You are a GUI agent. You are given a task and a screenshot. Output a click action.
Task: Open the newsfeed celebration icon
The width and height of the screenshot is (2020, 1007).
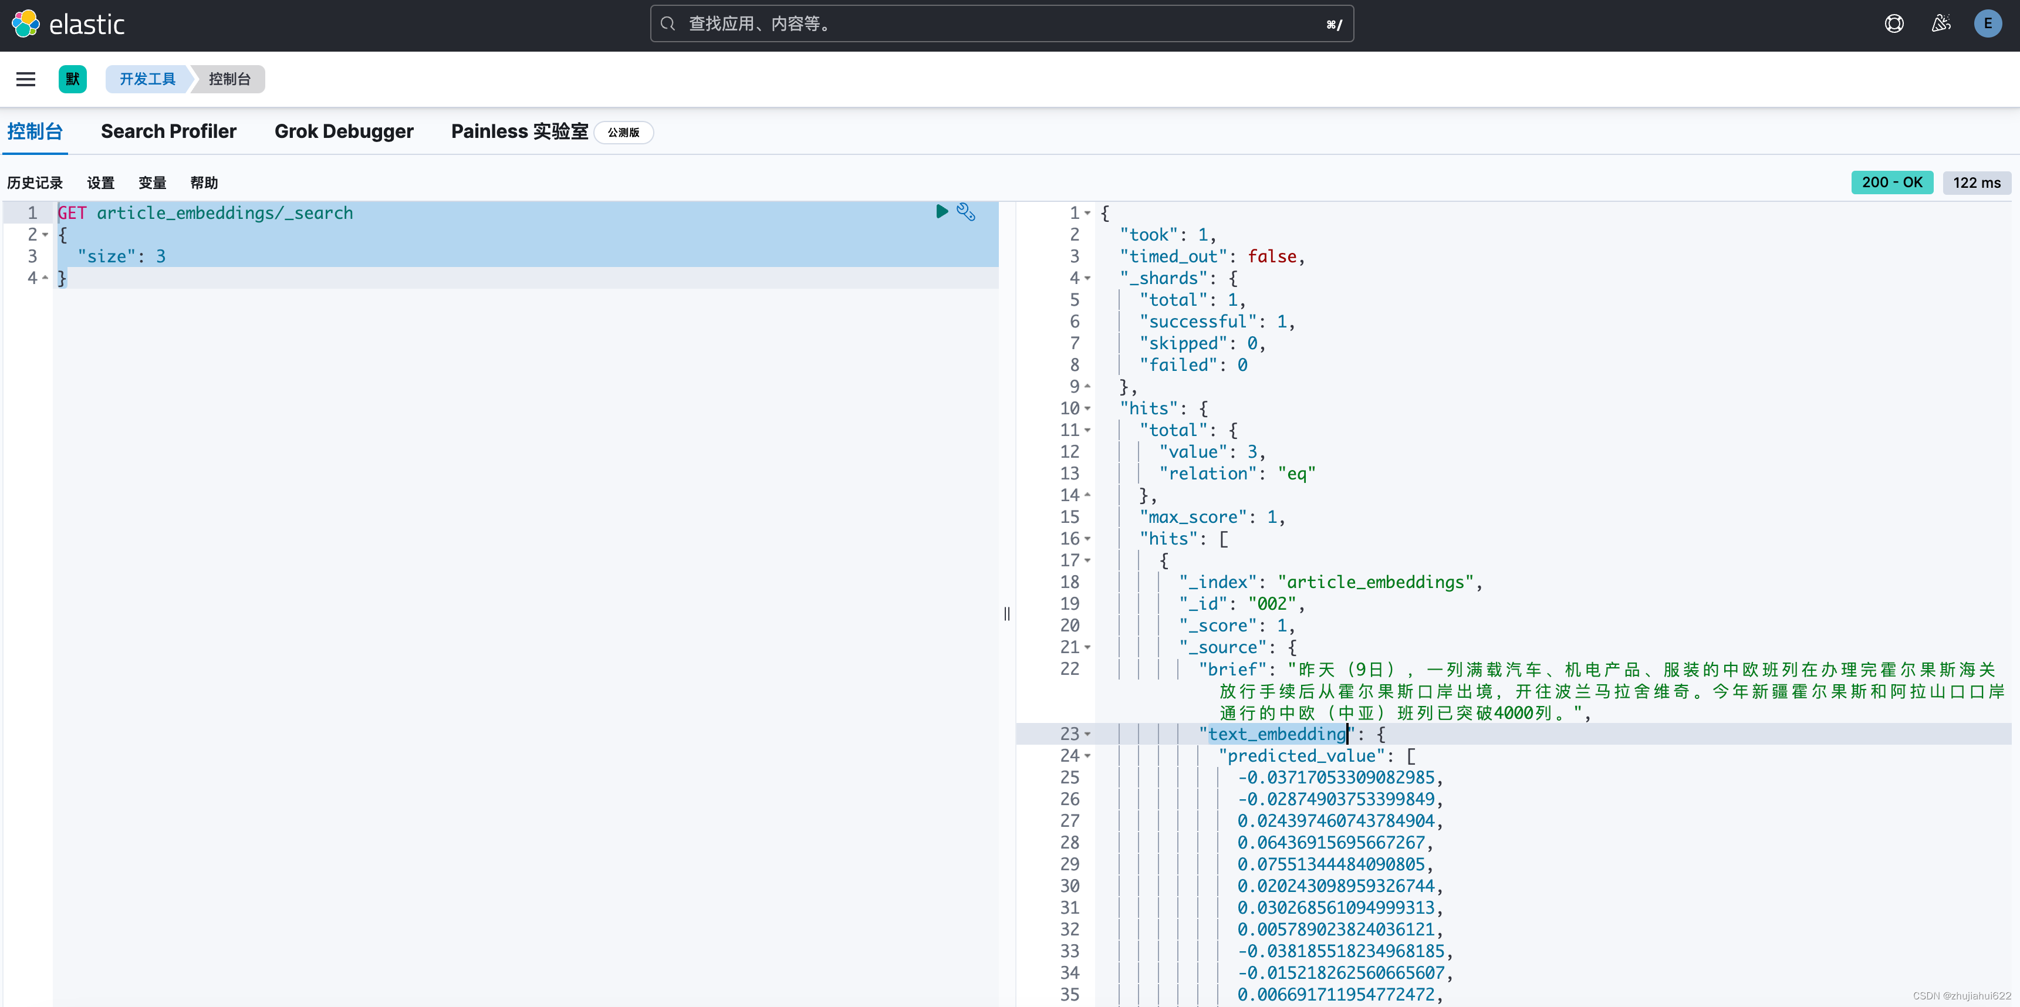pos(1941,24)
